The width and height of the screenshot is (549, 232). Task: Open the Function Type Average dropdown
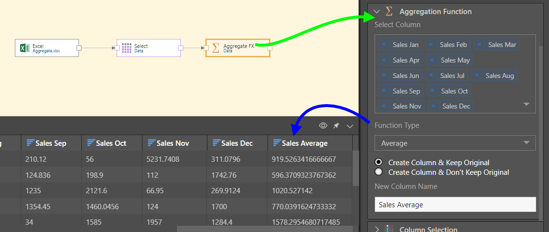point(455,143)
